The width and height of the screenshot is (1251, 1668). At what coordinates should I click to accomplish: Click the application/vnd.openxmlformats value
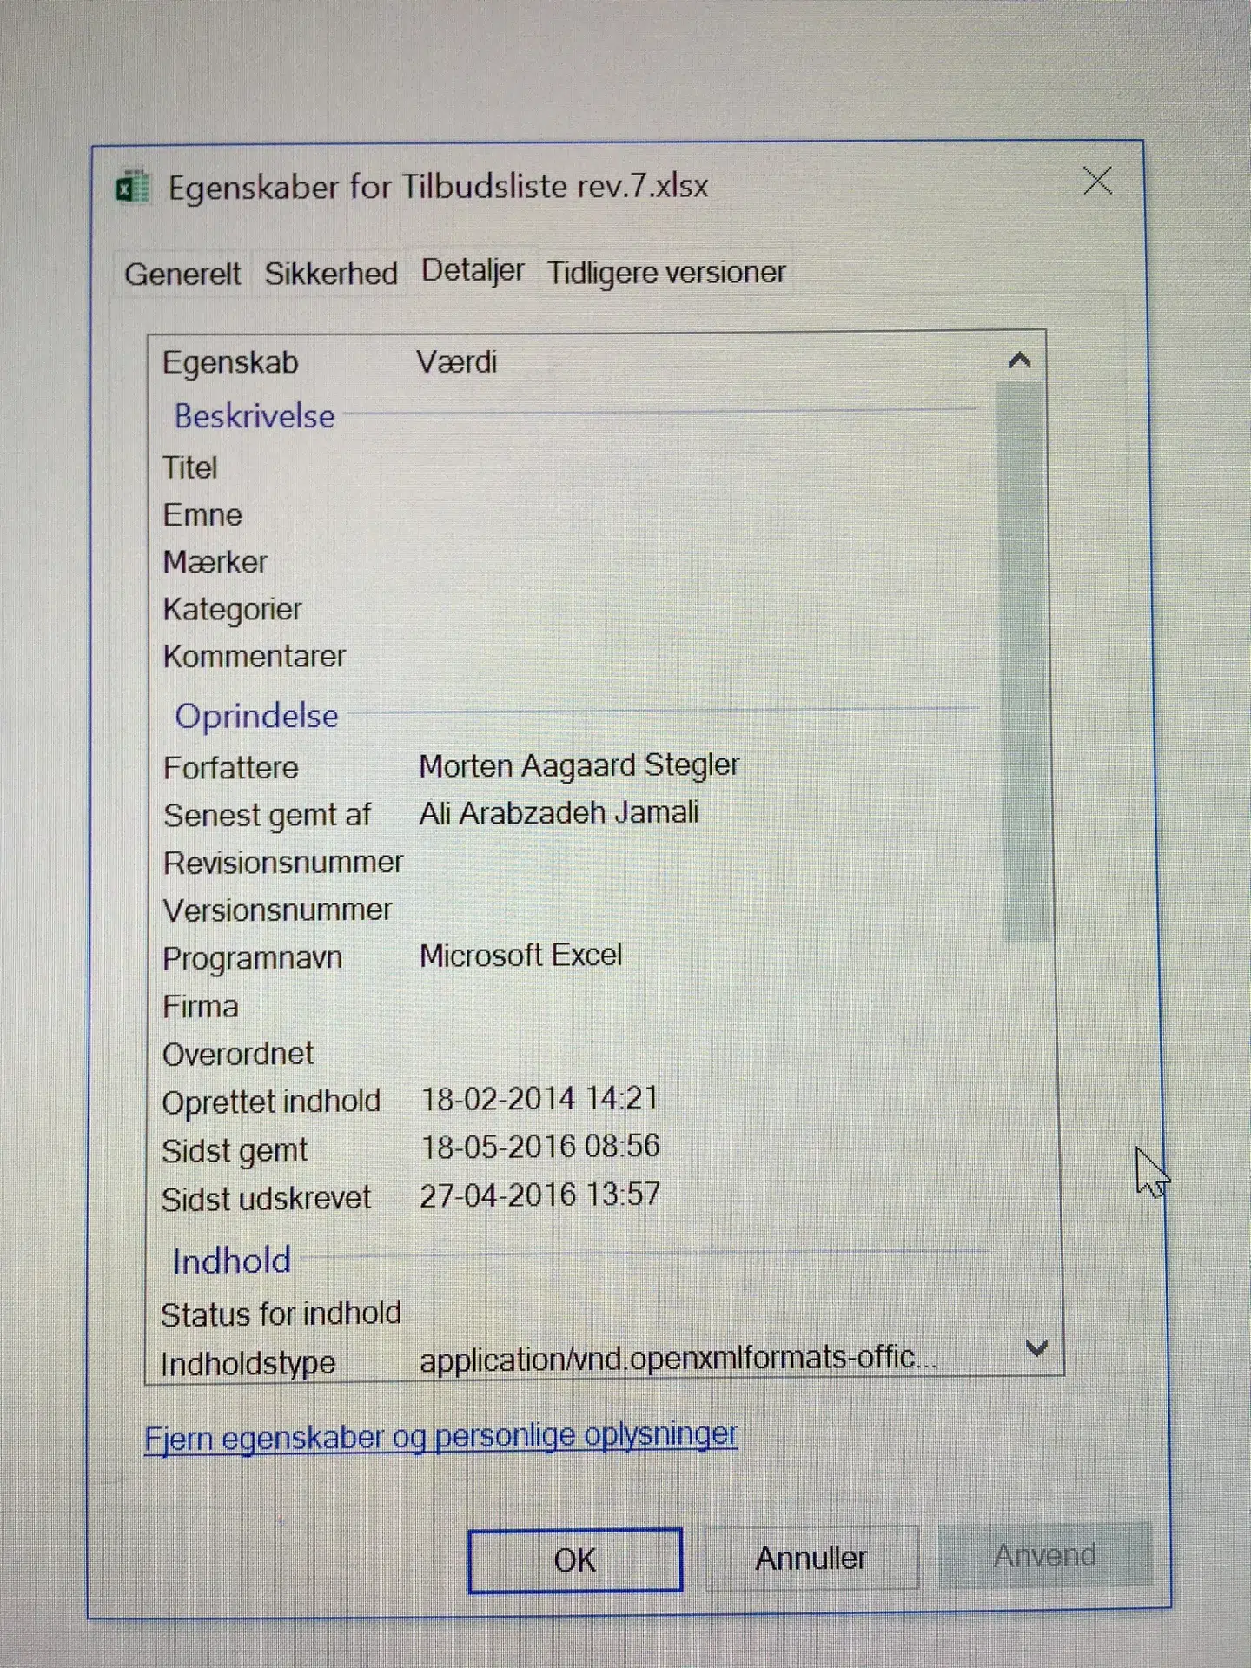pos(678,1359)
